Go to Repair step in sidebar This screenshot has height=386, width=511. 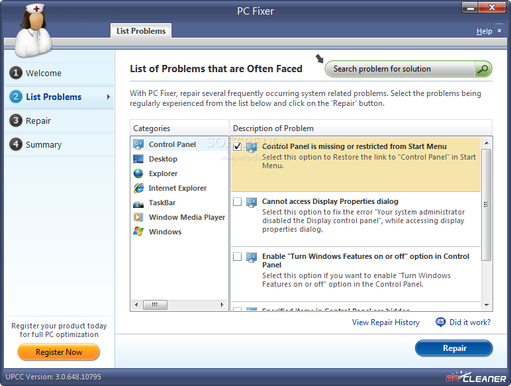tap(60, 121)
